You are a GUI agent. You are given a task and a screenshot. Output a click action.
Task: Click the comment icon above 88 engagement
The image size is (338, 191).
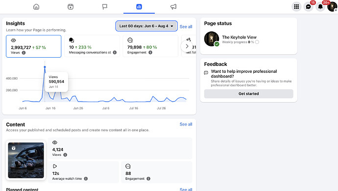[128, 166]
